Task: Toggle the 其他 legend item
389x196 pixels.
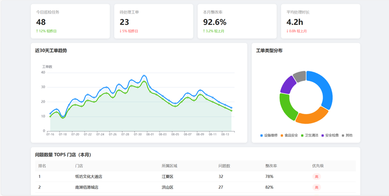Action: click(x=347, y=135)
